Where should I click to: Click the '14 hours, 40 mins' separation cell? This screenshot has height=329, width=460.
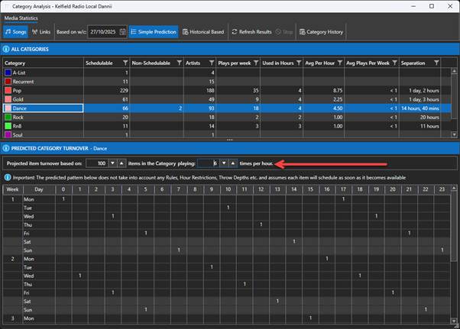tap(420, 108)
